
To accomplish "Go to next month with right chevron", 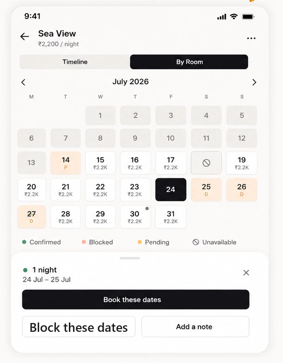I will [x=254, y=82].
